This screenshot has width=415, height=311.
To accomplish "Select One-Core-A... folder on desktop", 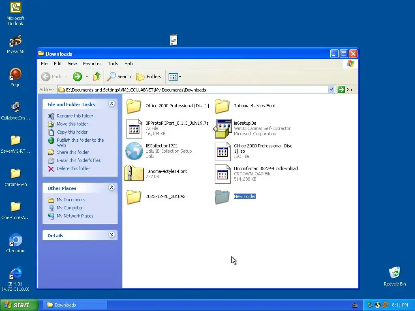I will point(16,211).
